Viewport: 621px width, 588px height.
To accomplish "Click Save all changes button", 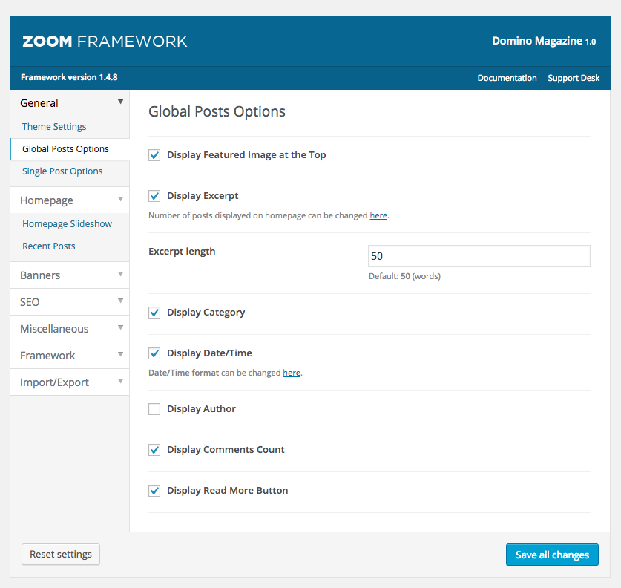I will point(552,555).
